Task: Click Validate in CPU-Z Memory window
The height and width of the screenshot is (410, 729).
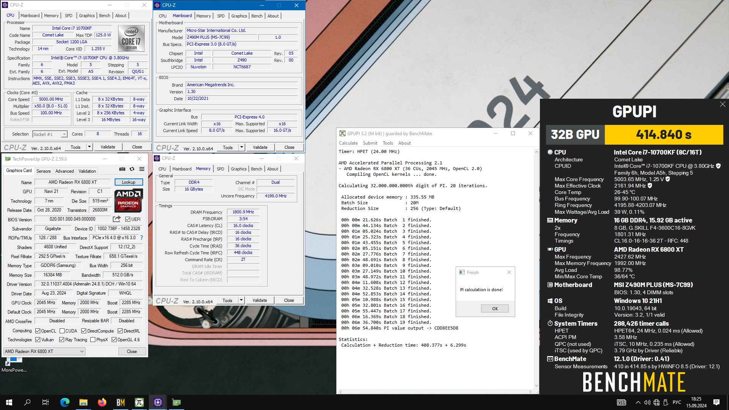Action: coord(260,300)
